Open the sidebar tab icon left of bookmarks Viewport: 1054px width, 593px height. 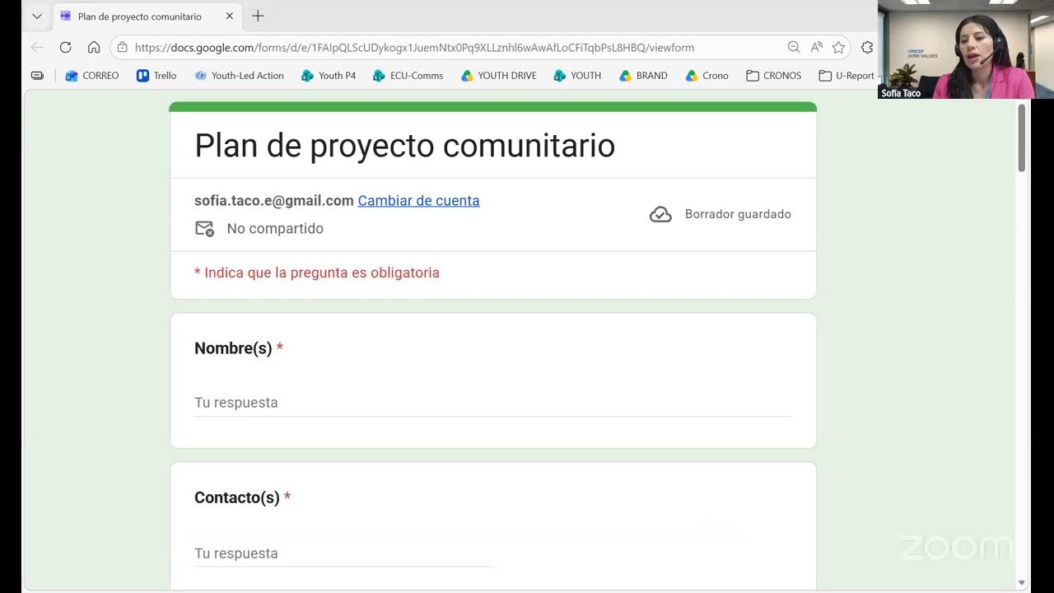tap(37, 75)
